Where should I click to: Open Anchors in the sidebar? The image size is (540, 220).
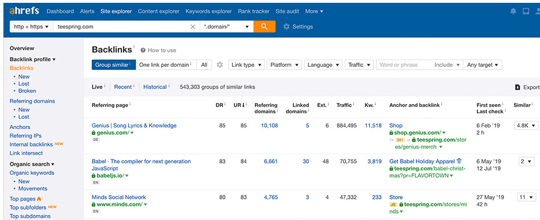(20, 127)
